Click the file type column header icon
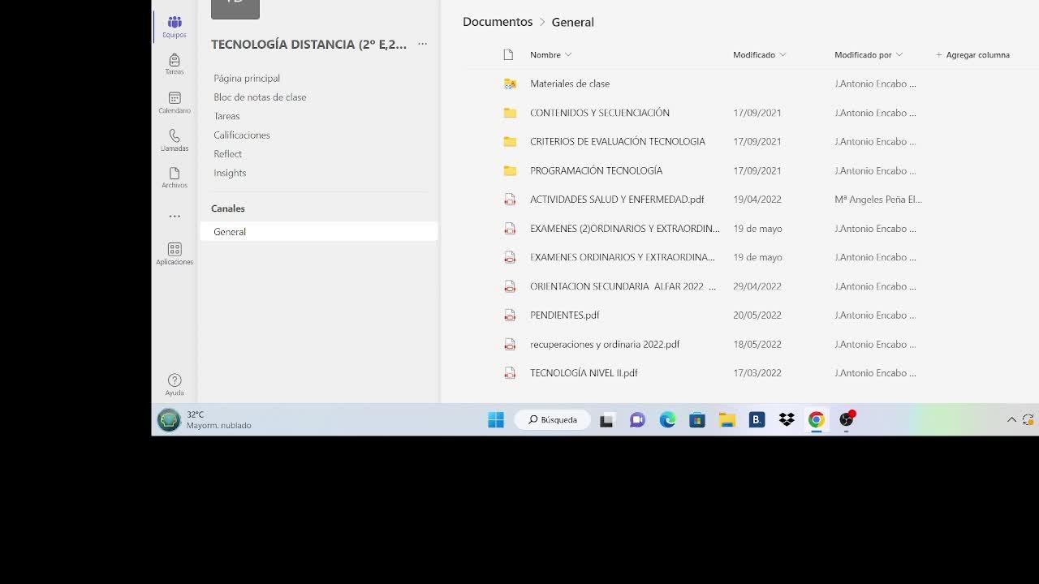Viewport: 1039px width, 584px height. pyautogui.click(x=509, y=54)
